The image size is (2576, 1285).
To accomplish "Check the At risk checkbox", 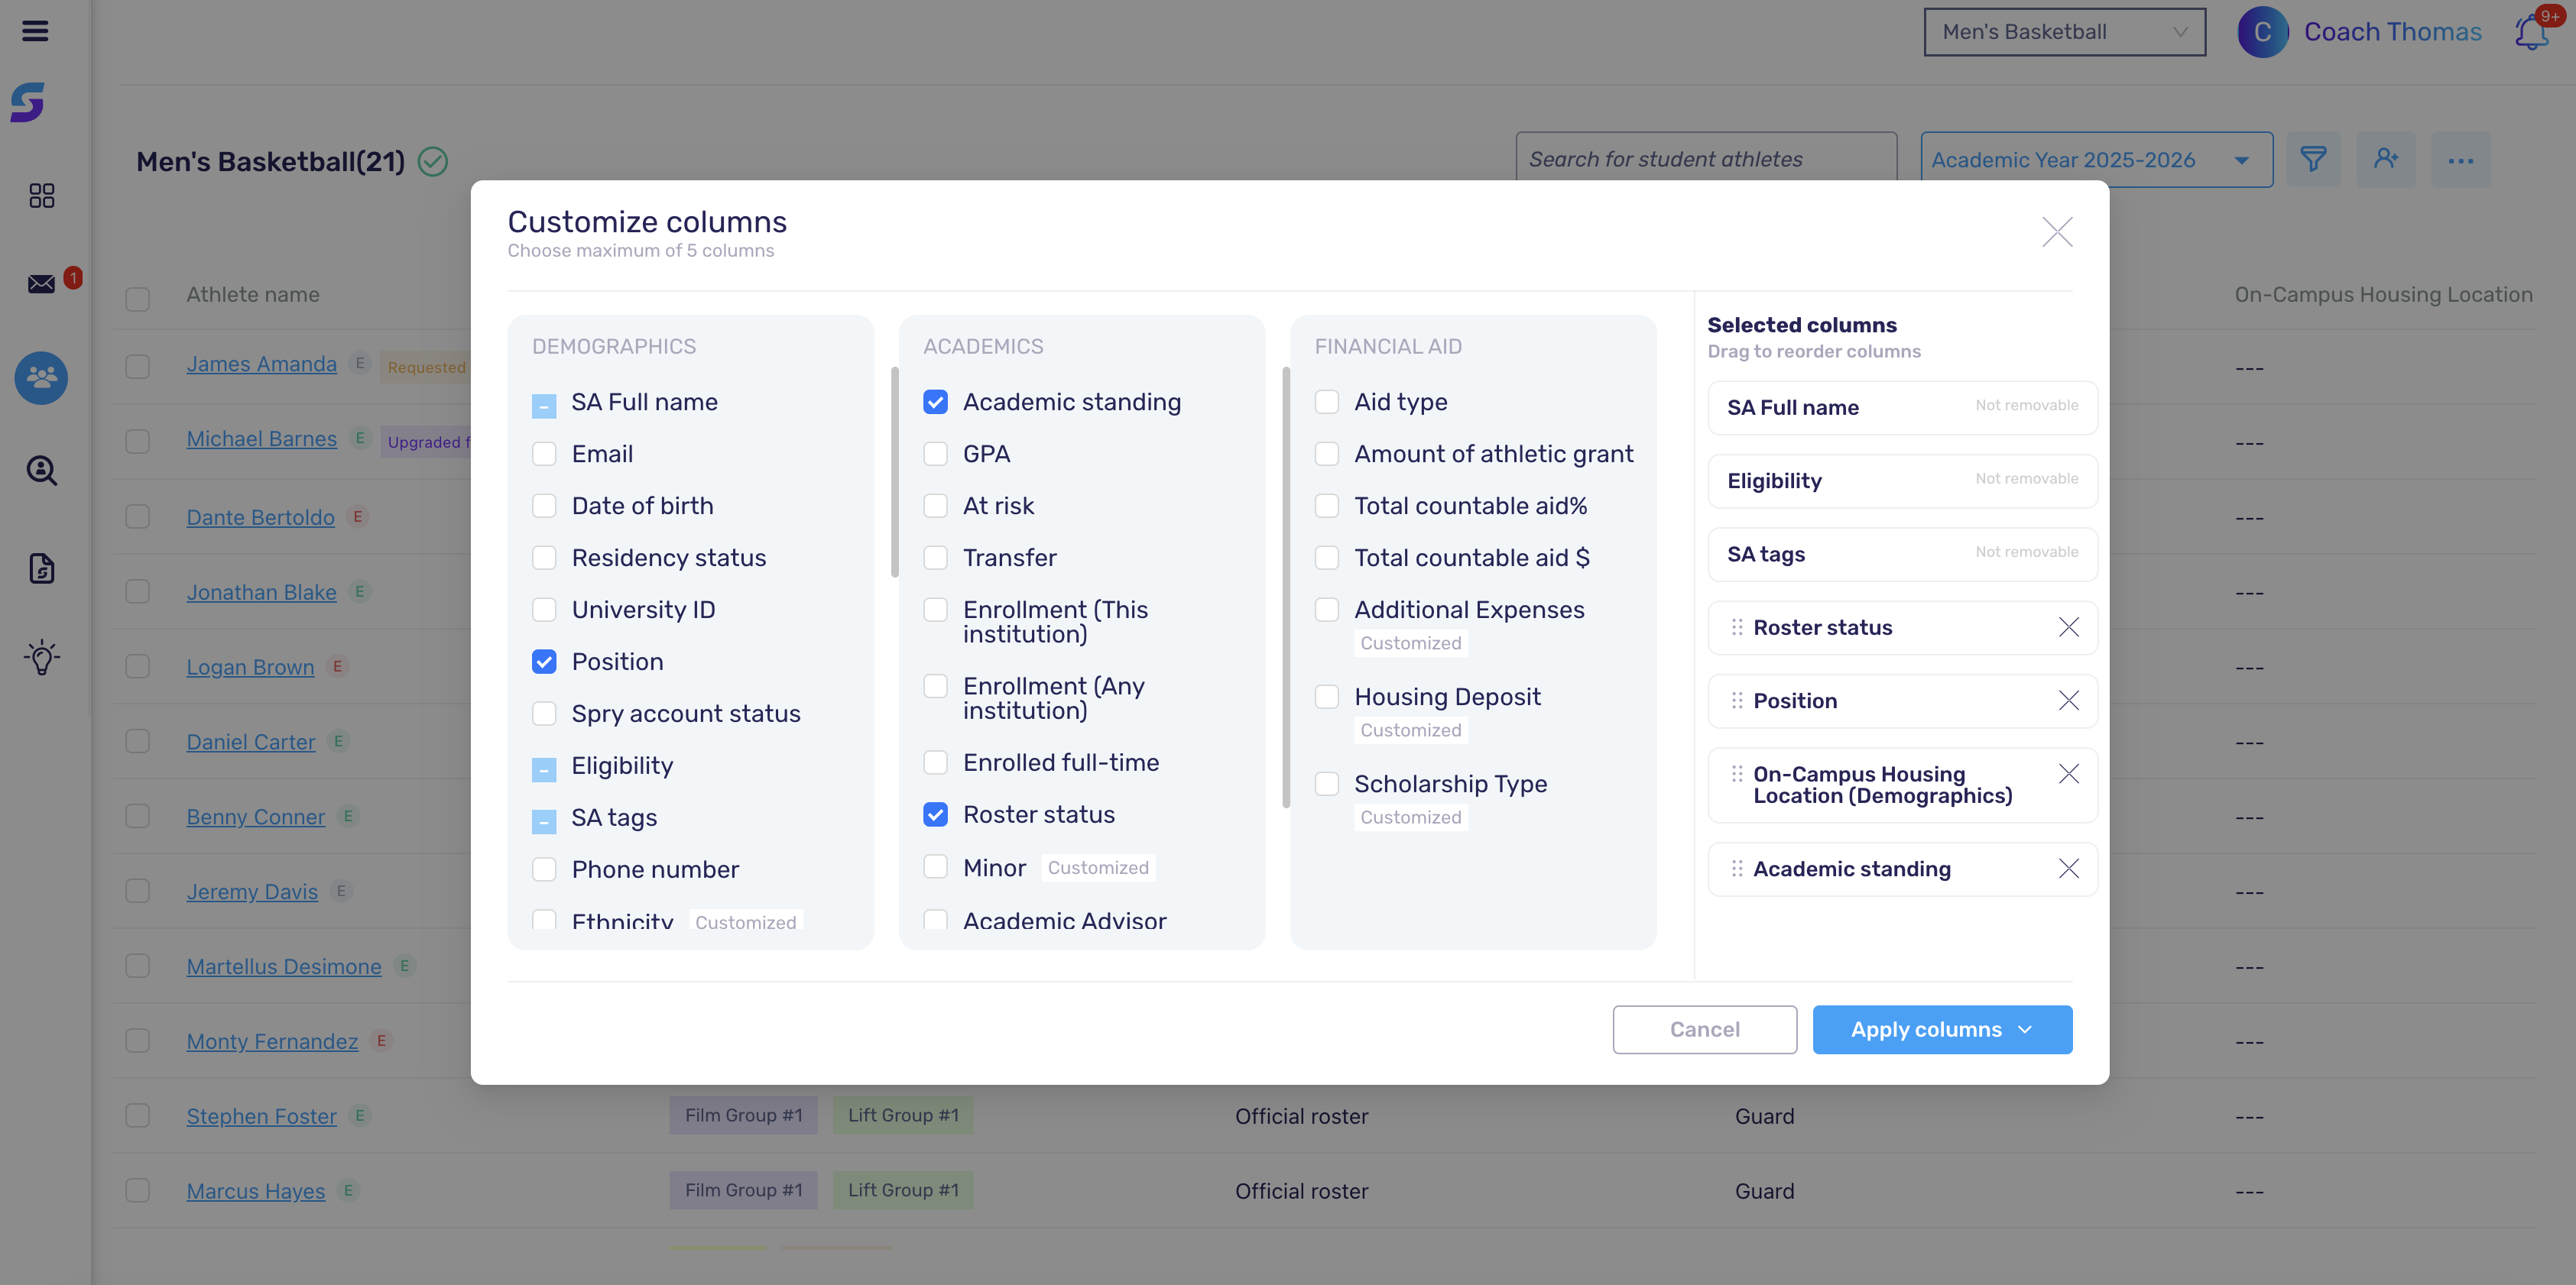I will click(x=935, y=506).
